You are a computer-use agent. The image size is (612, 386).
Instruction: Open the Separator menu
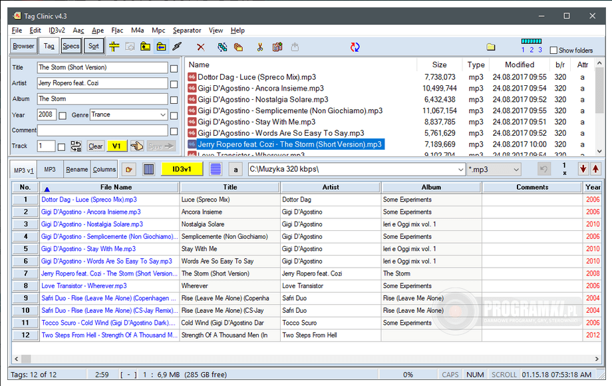pos(187,31)
